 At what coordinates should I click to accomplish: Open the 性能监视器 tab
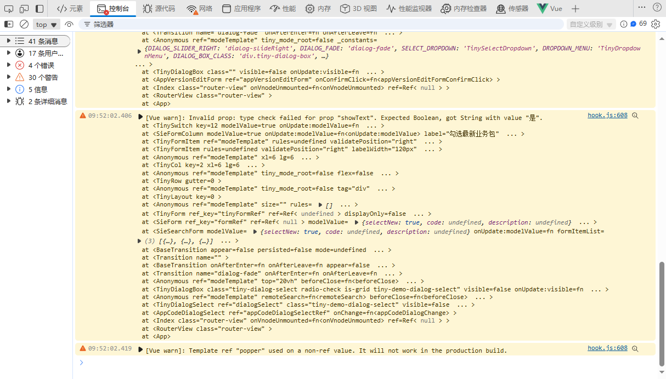pyautogui.click(x=409, y=9)
